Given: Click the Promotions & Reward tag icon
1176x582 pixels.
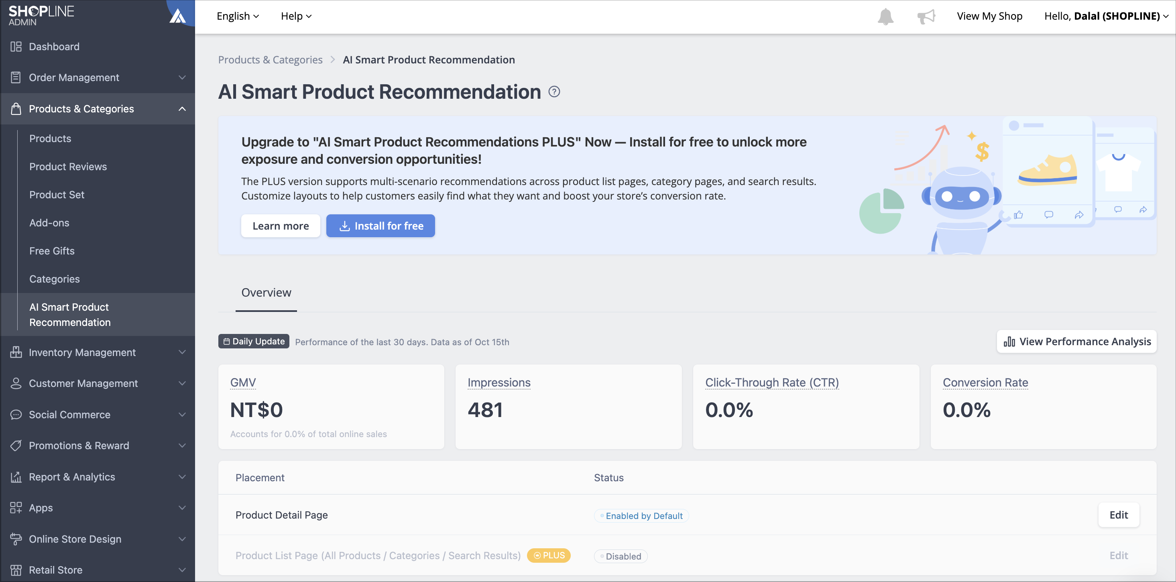Looking at the screenshot, I should (x=16, y=446).
